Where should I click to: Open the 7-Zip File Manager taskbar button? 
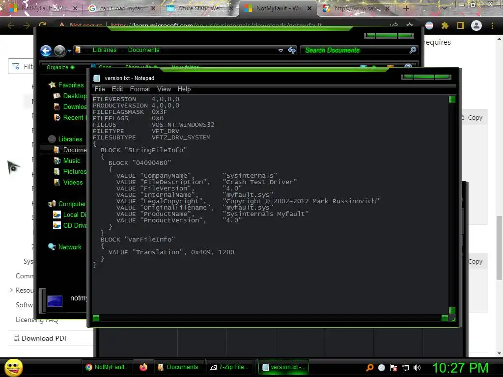(229, 367)
